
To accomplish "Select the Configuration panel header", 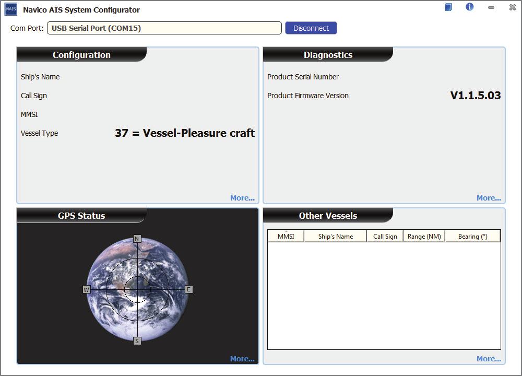I will tap(81, 55).
